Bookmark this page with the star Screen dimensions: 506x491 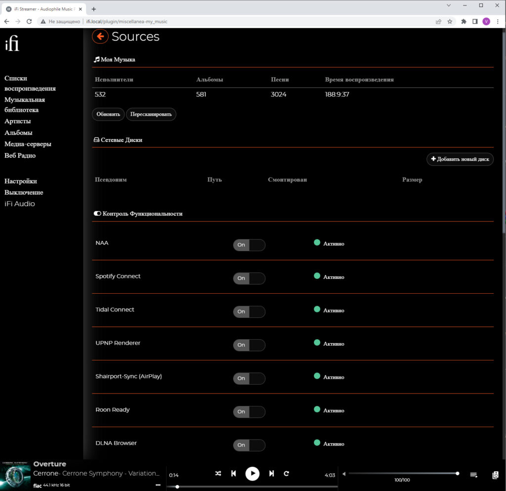coord(450,22)
